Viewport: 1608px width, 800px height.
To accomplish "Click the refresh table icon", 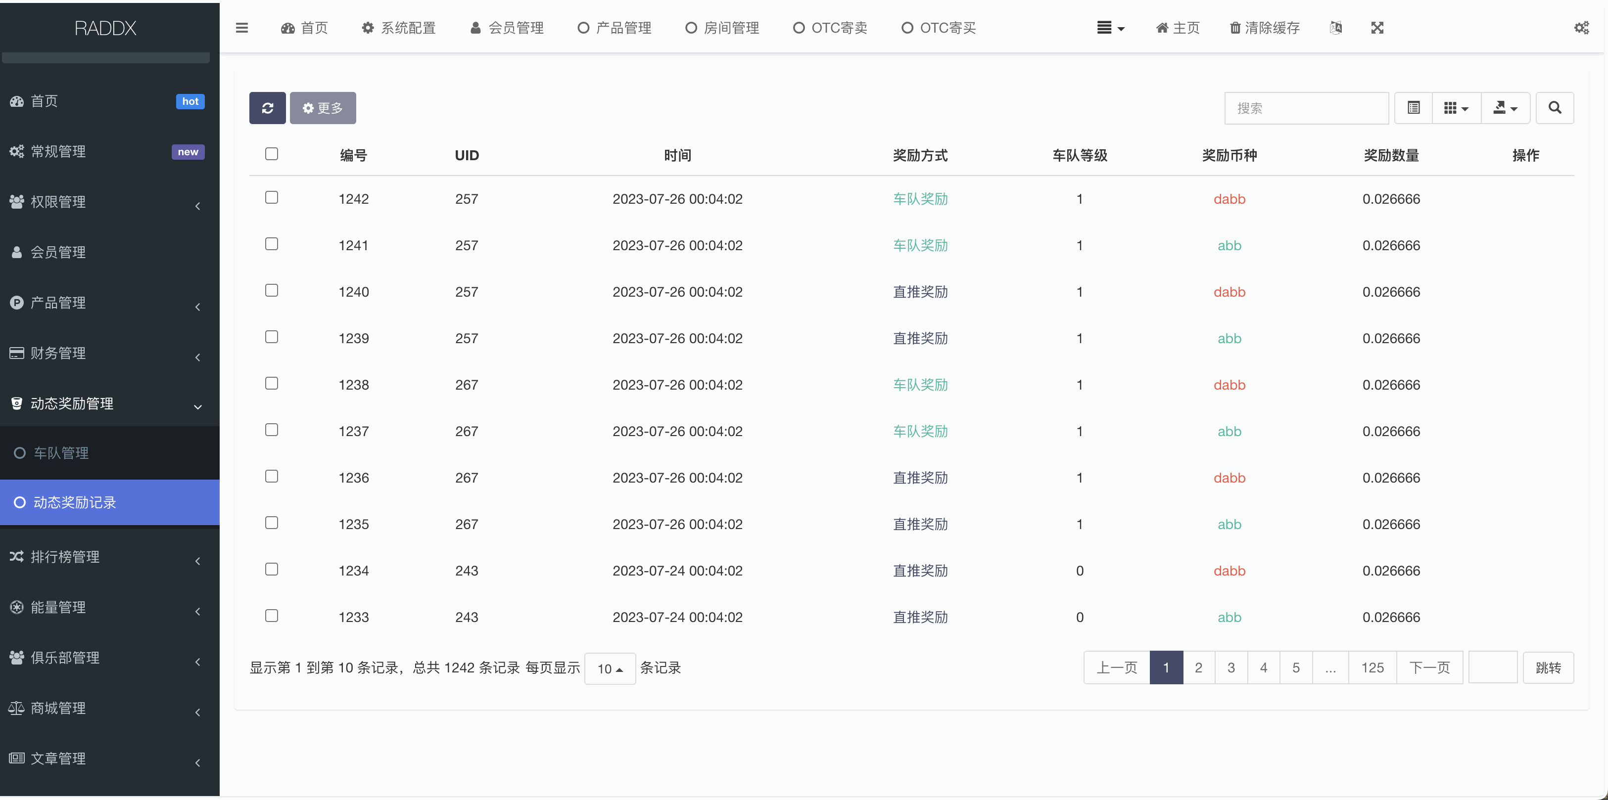I will (267, 107).
